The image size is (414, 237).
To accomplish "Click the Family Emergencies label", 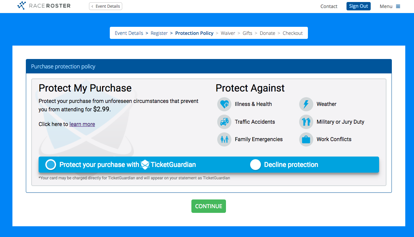I will pos(259,139).
